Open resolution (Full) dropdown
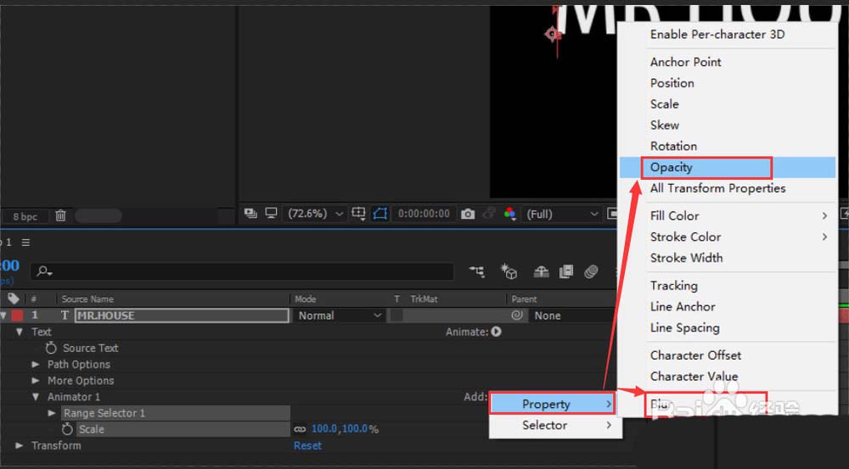Viewport: 849px width, 469px height. 562,215
